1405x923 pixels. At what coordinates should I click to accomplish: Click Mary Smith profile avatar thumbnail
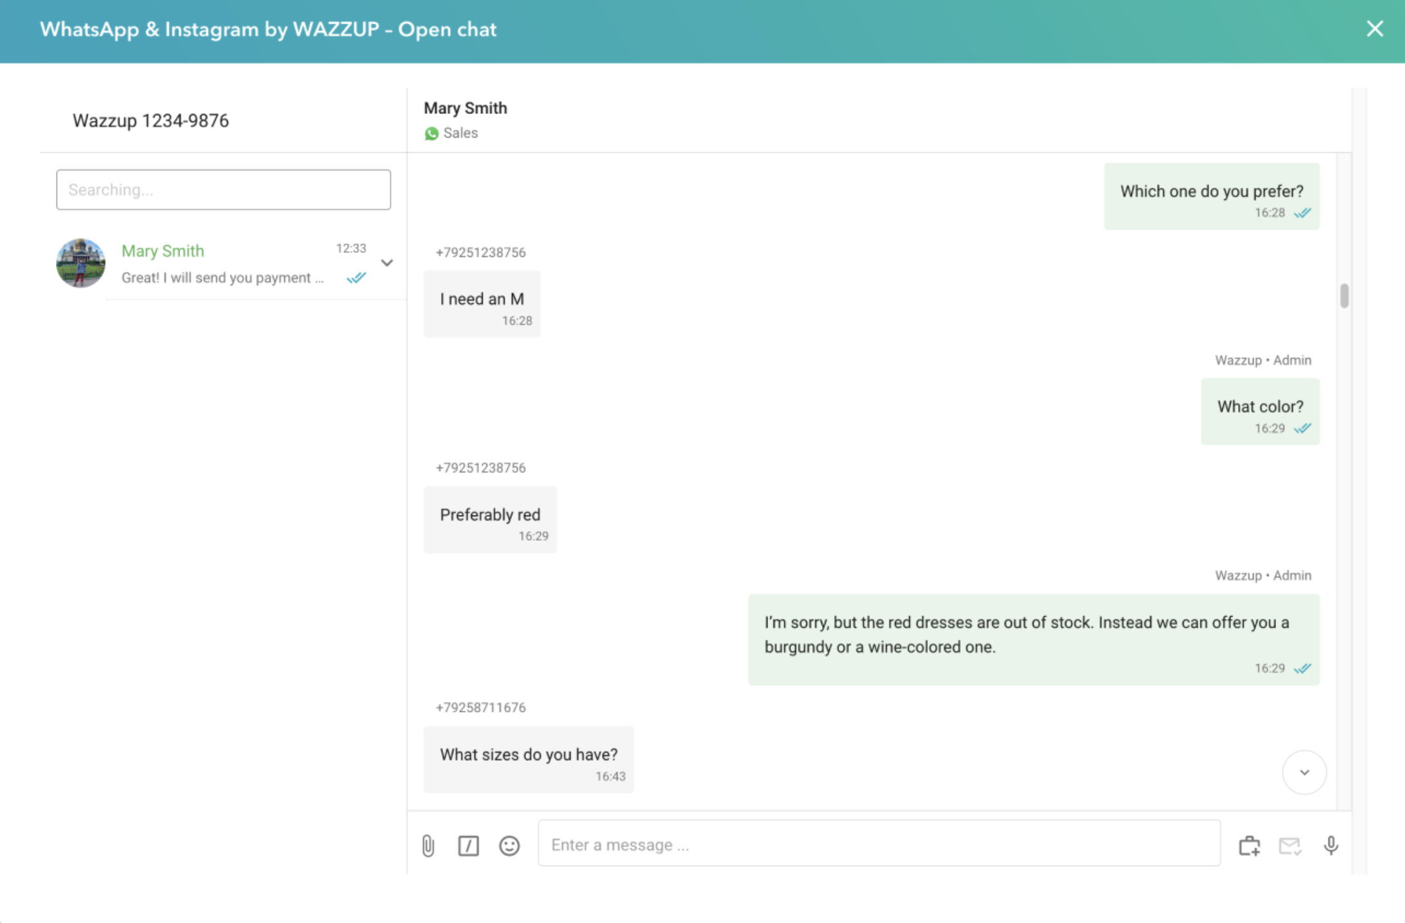[x=80, y=263]
